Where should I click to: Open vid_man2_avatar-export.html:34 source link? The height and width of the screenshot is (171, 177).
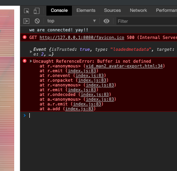point(124,66)
